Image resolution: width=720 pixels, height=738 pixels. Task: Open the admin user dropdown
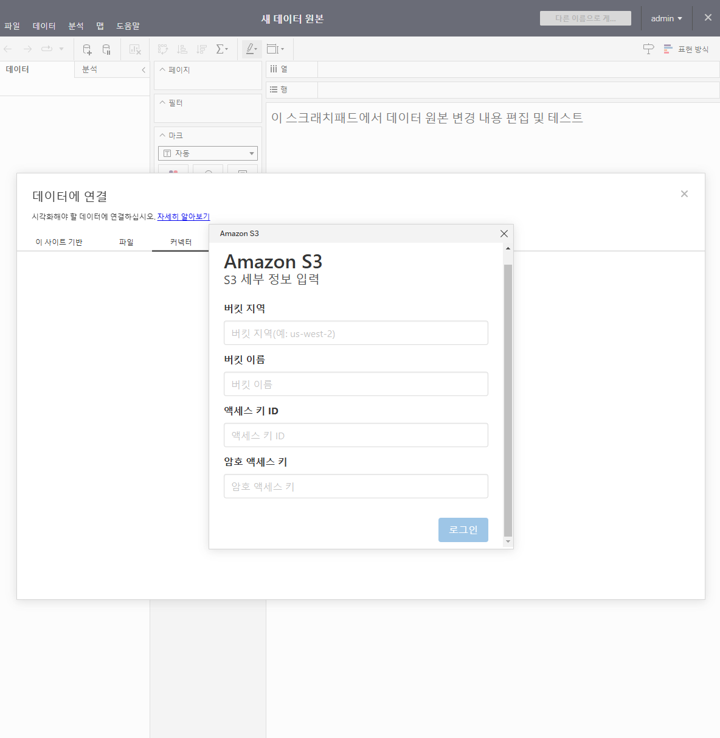[666, 19]
